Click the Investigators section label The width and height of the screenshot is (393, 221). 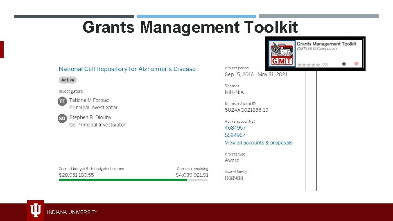coord(71,91)
